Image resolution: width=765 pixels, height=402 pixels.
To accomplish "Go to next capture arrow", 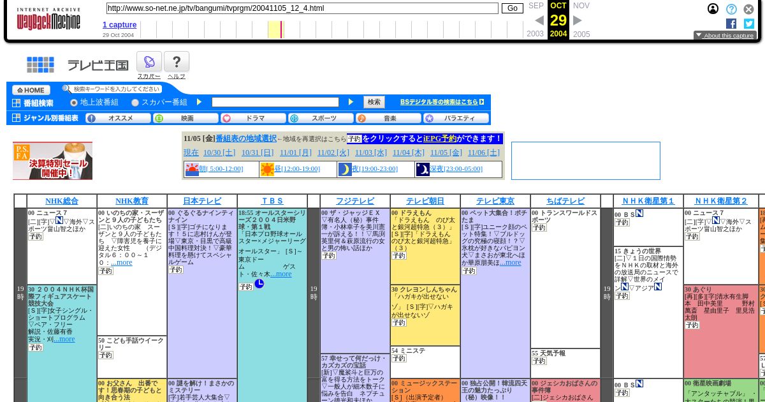I will (x=578, y=20).
